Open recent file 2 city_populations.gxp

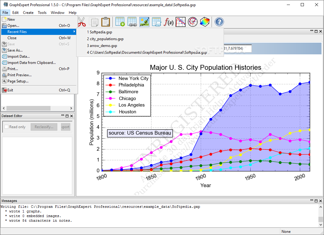coord(150,39)
